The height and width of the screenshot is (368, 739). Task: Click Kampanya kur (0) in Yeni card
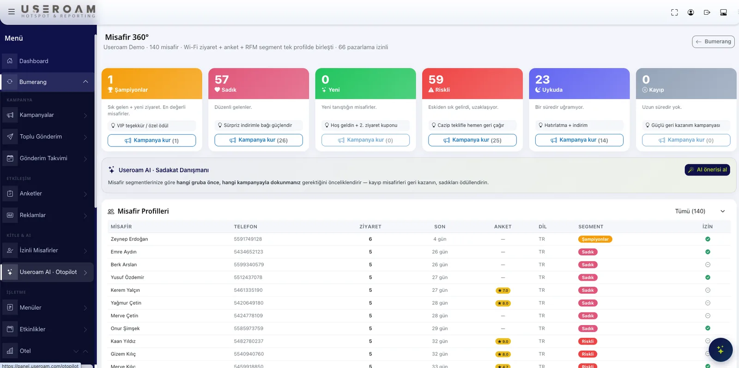tap(365, 140)
